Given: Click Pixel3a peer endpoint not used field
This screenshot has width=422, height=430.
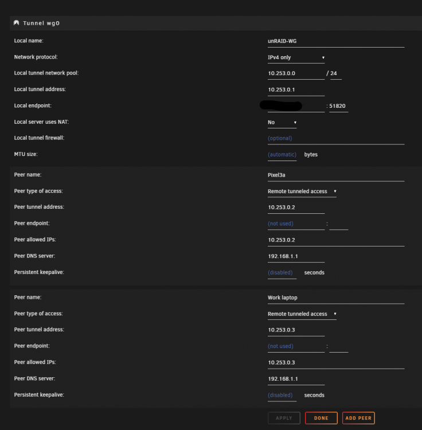Looking at the screenshot, I should pos(296,224).
